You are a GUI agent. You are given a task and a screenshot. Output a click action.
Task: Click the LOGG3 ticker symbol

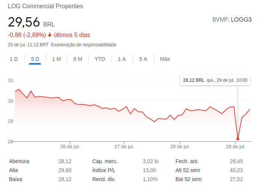tap(241, 19)
